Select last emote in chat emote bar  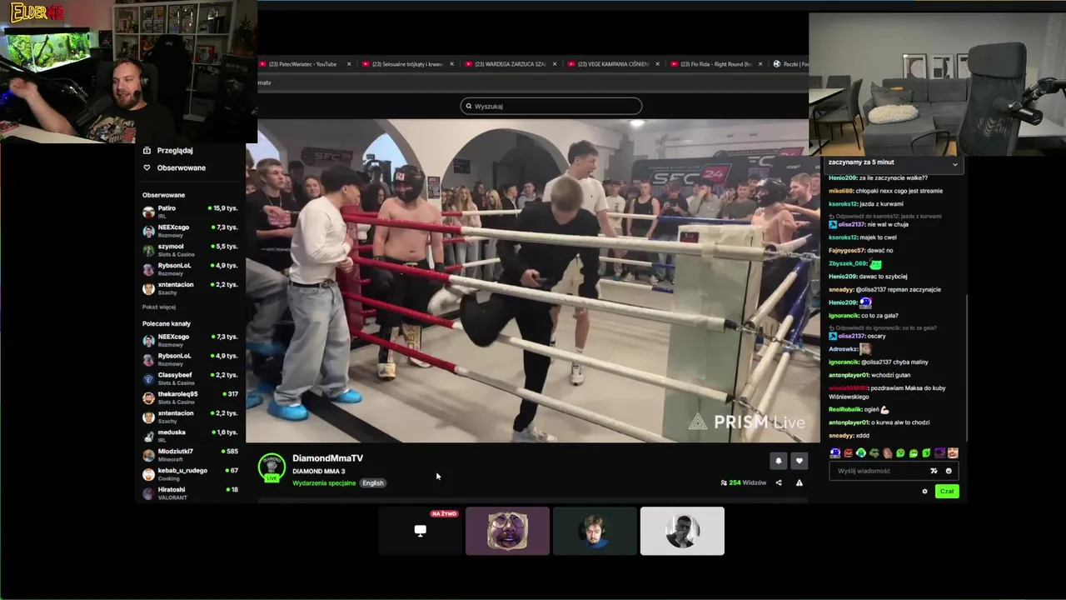point(954,453)
